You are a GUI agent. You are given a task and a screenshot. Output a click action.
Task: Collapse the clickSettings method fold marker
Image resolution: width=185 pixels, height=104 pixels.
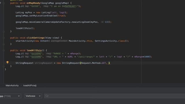coord(4,38)
